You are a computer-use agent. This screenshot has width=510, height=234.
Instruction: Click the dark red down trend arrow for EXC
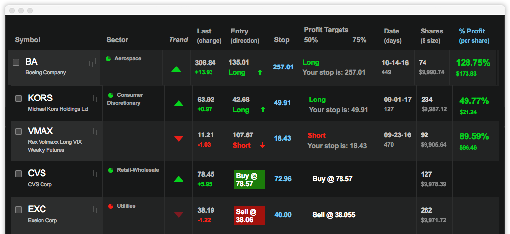179,214
